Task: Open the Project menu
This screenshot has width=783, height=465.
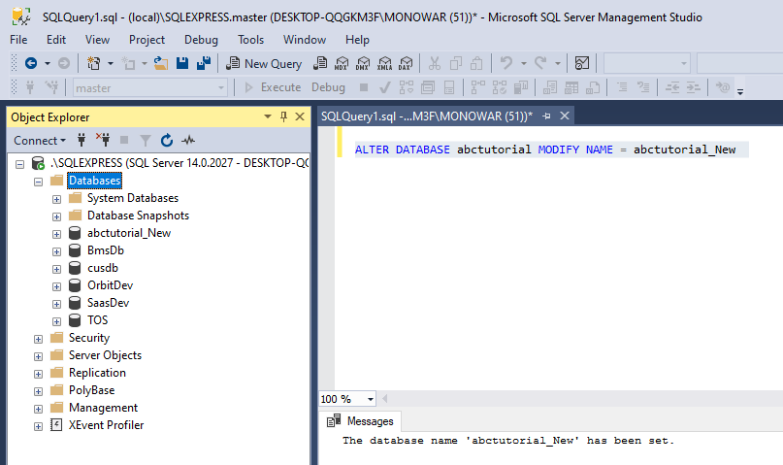Action: tap(147, 40)
